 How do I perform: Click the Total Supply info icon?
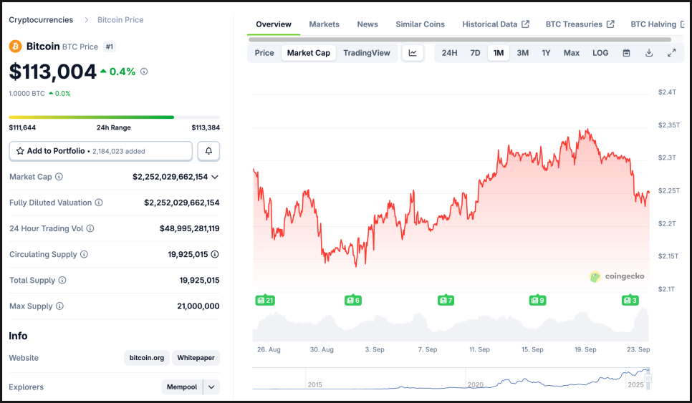[62, 281]
